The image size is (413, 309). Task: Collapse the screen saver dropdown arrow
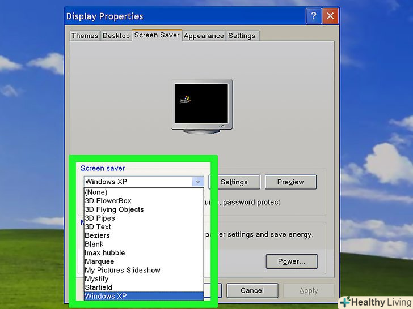[198, 182]
